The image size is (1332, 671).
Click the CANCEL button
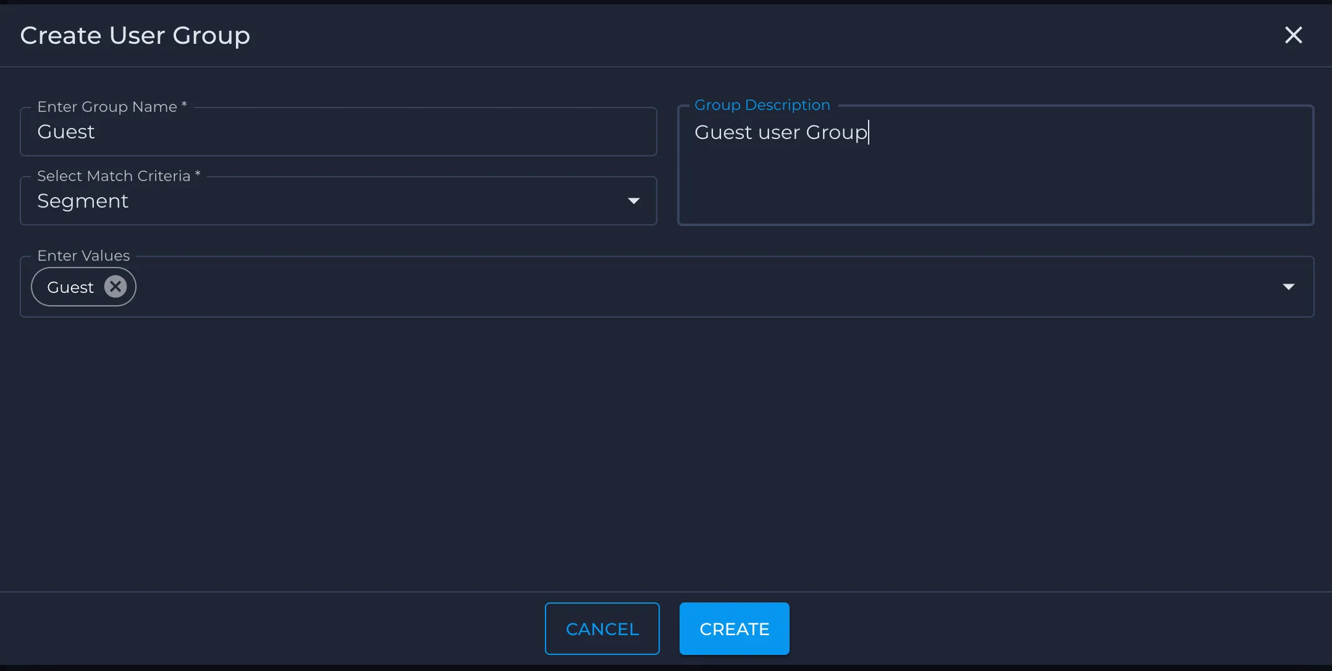tap(602, 628)
